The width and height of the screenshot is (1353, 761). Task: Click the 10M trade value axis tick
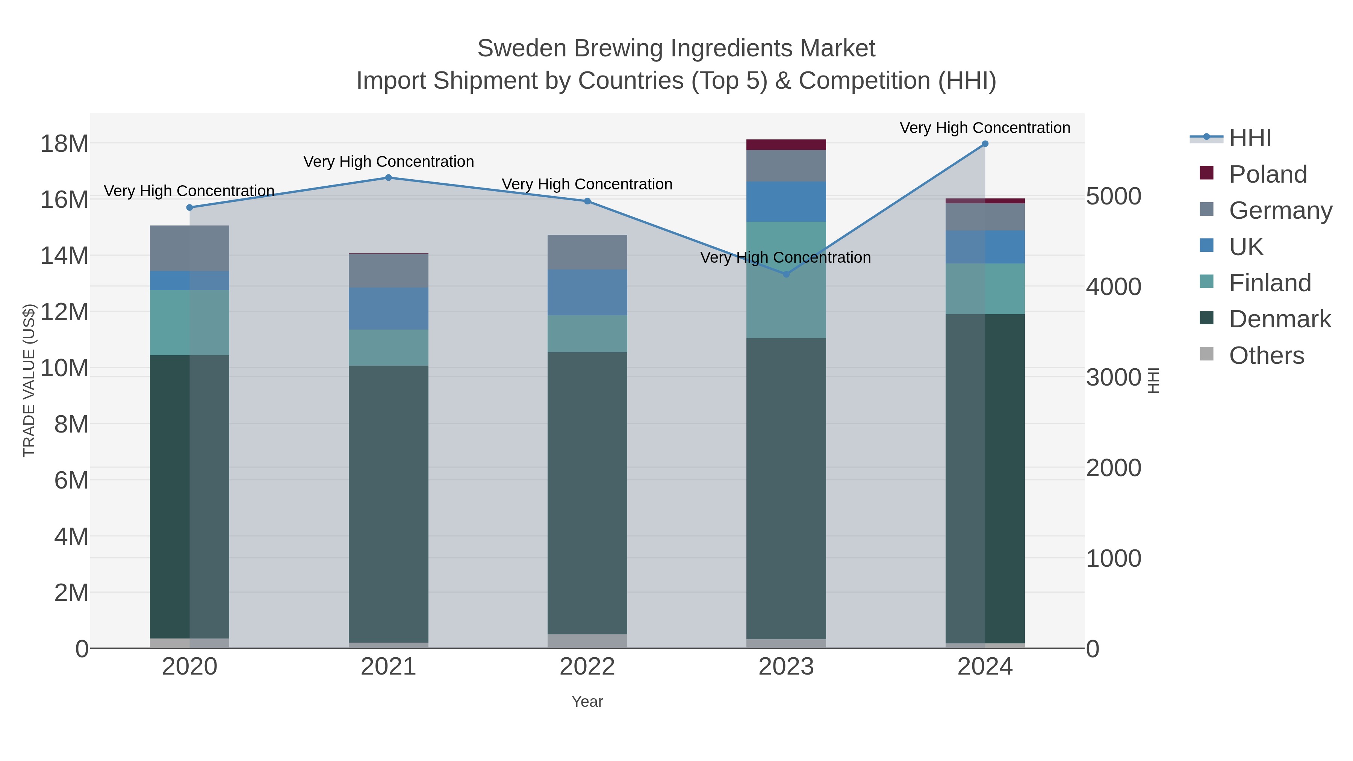point(64,368)
